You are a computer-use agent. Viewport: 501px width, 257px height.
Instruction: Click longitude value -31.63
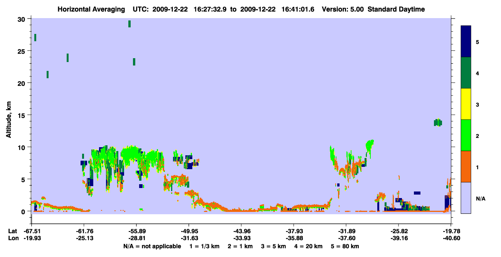point(189,238)
